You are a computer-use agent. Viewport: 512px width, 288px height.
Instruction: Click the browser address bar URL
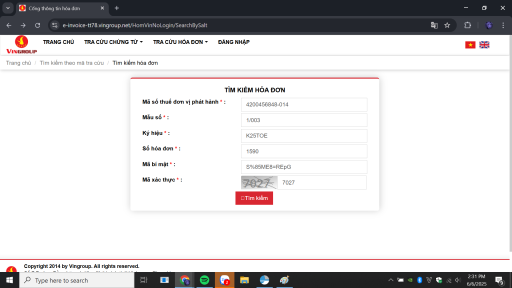[135, 25]
